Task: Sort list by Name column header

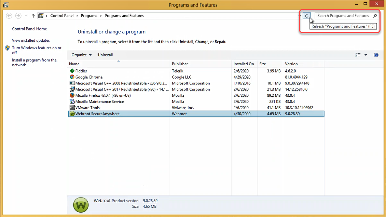Action: coord(119,64)
